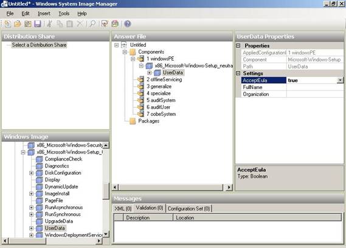This screenshot has width=346, height=248.
Task: Collapse x86_Microsoft-Windows-Setup_neutral in Answer File
Action: [x=141, y=66]
